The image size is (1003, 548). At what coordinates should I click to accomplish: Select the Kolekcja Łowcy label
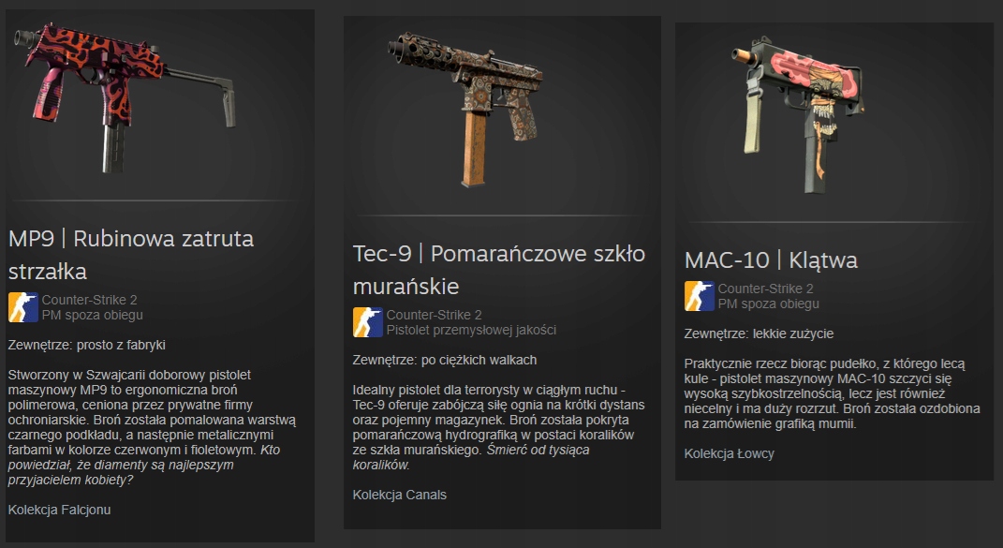(730, 454)
